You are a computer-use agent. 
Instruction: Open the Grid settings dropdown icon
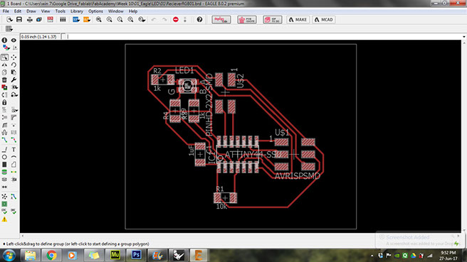[x=9, y=29]
